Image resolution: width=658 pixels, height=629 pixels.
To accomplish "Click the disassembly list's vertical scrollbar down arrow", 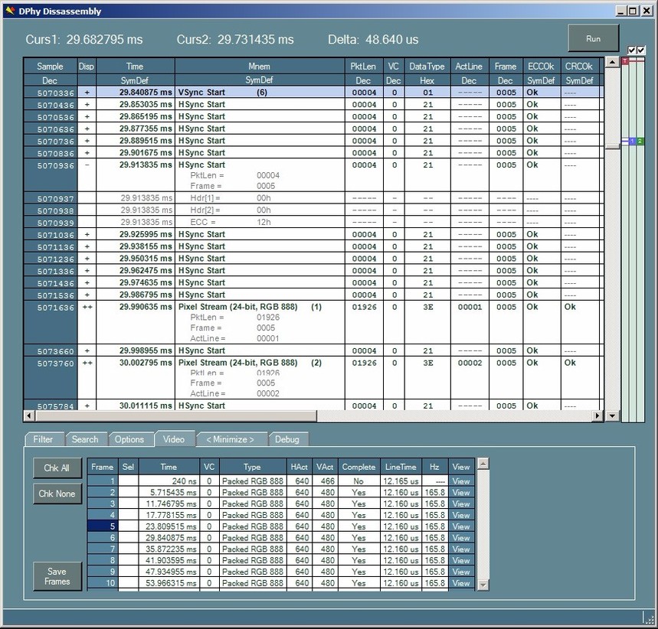I will coord(612,416).
